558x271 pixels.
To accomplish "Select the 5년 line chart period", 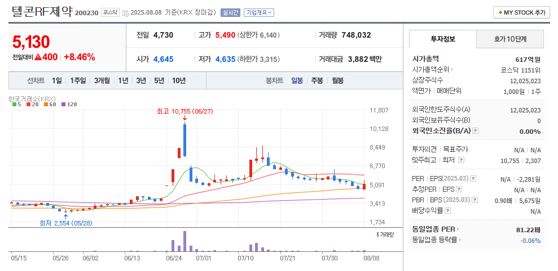I will [159, 80].
